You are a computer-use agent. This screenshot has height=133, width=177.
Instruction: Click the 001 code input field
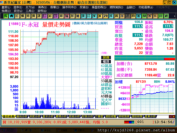pyautogui.click(x=145, y=122)
